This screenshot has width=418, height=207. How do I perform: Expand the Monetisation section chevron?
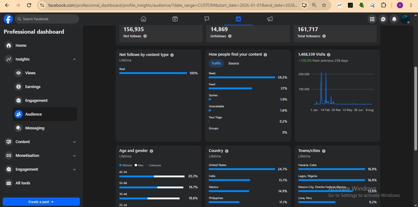click(74, 156)
